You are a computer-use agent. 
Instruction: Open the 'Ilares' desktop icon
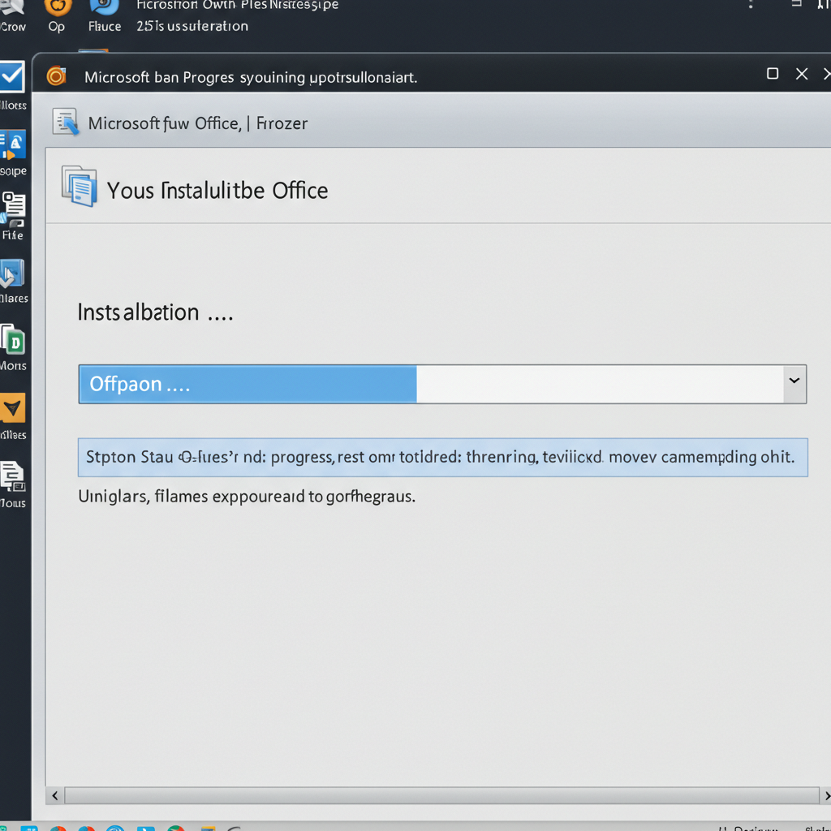point(12,273)
